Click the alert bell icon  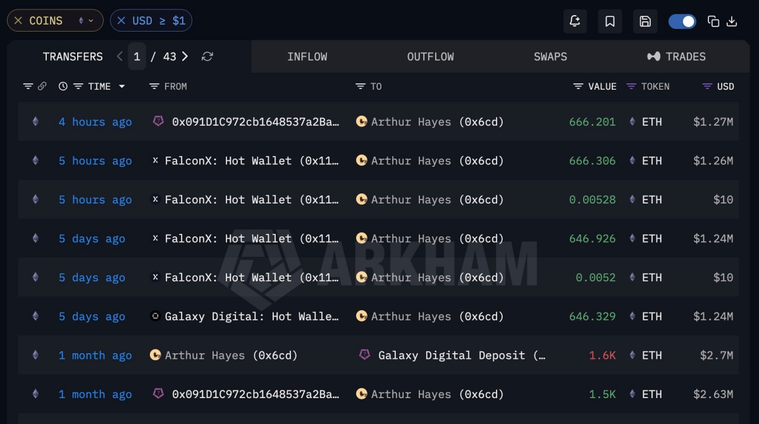tap(575, 21)
